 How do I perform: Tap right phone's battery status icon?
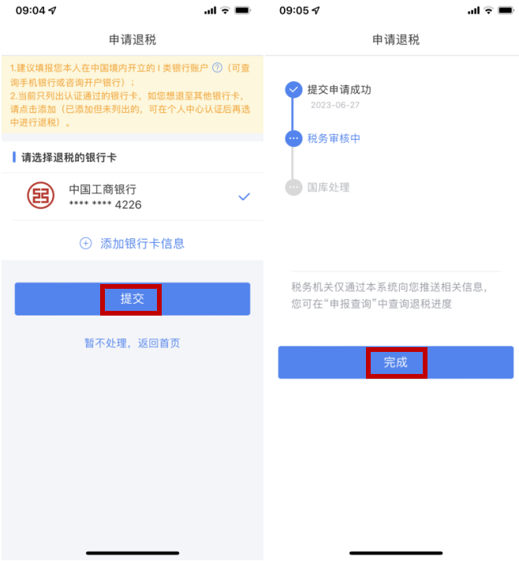click(x=506, y=11)
